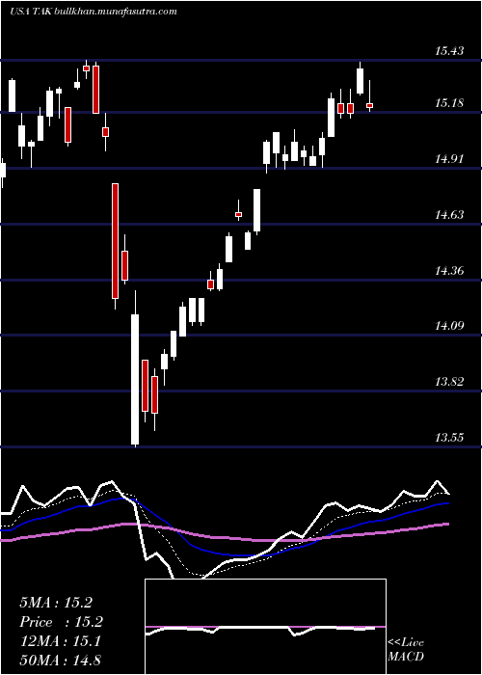Click the 50MA : 14.8 readout
This screenshot has width=482, height=675.
click(60, 661)
